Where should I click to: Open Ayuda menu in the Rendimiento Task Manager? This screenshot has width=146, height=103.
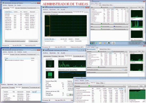tap(63, 53)
